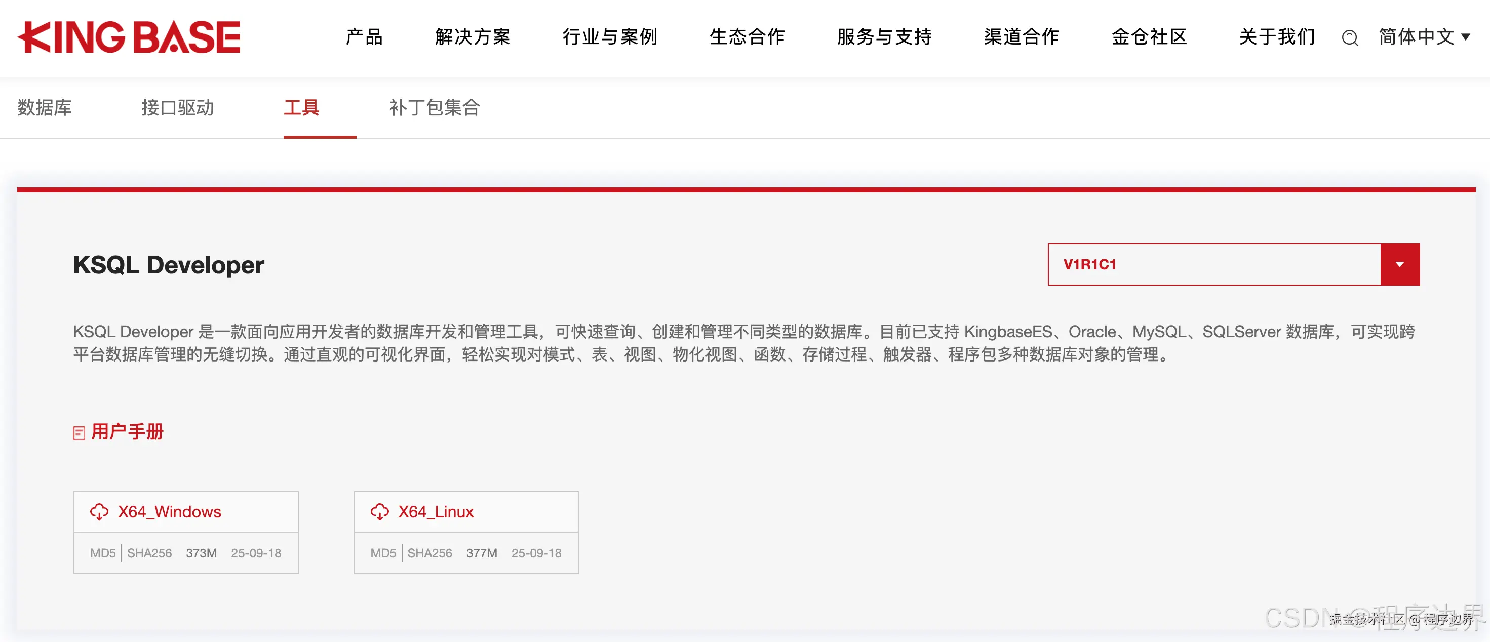Screen dimensions: 1490x642
Task: Open the 服务与支持 menu
Action: 884,37
